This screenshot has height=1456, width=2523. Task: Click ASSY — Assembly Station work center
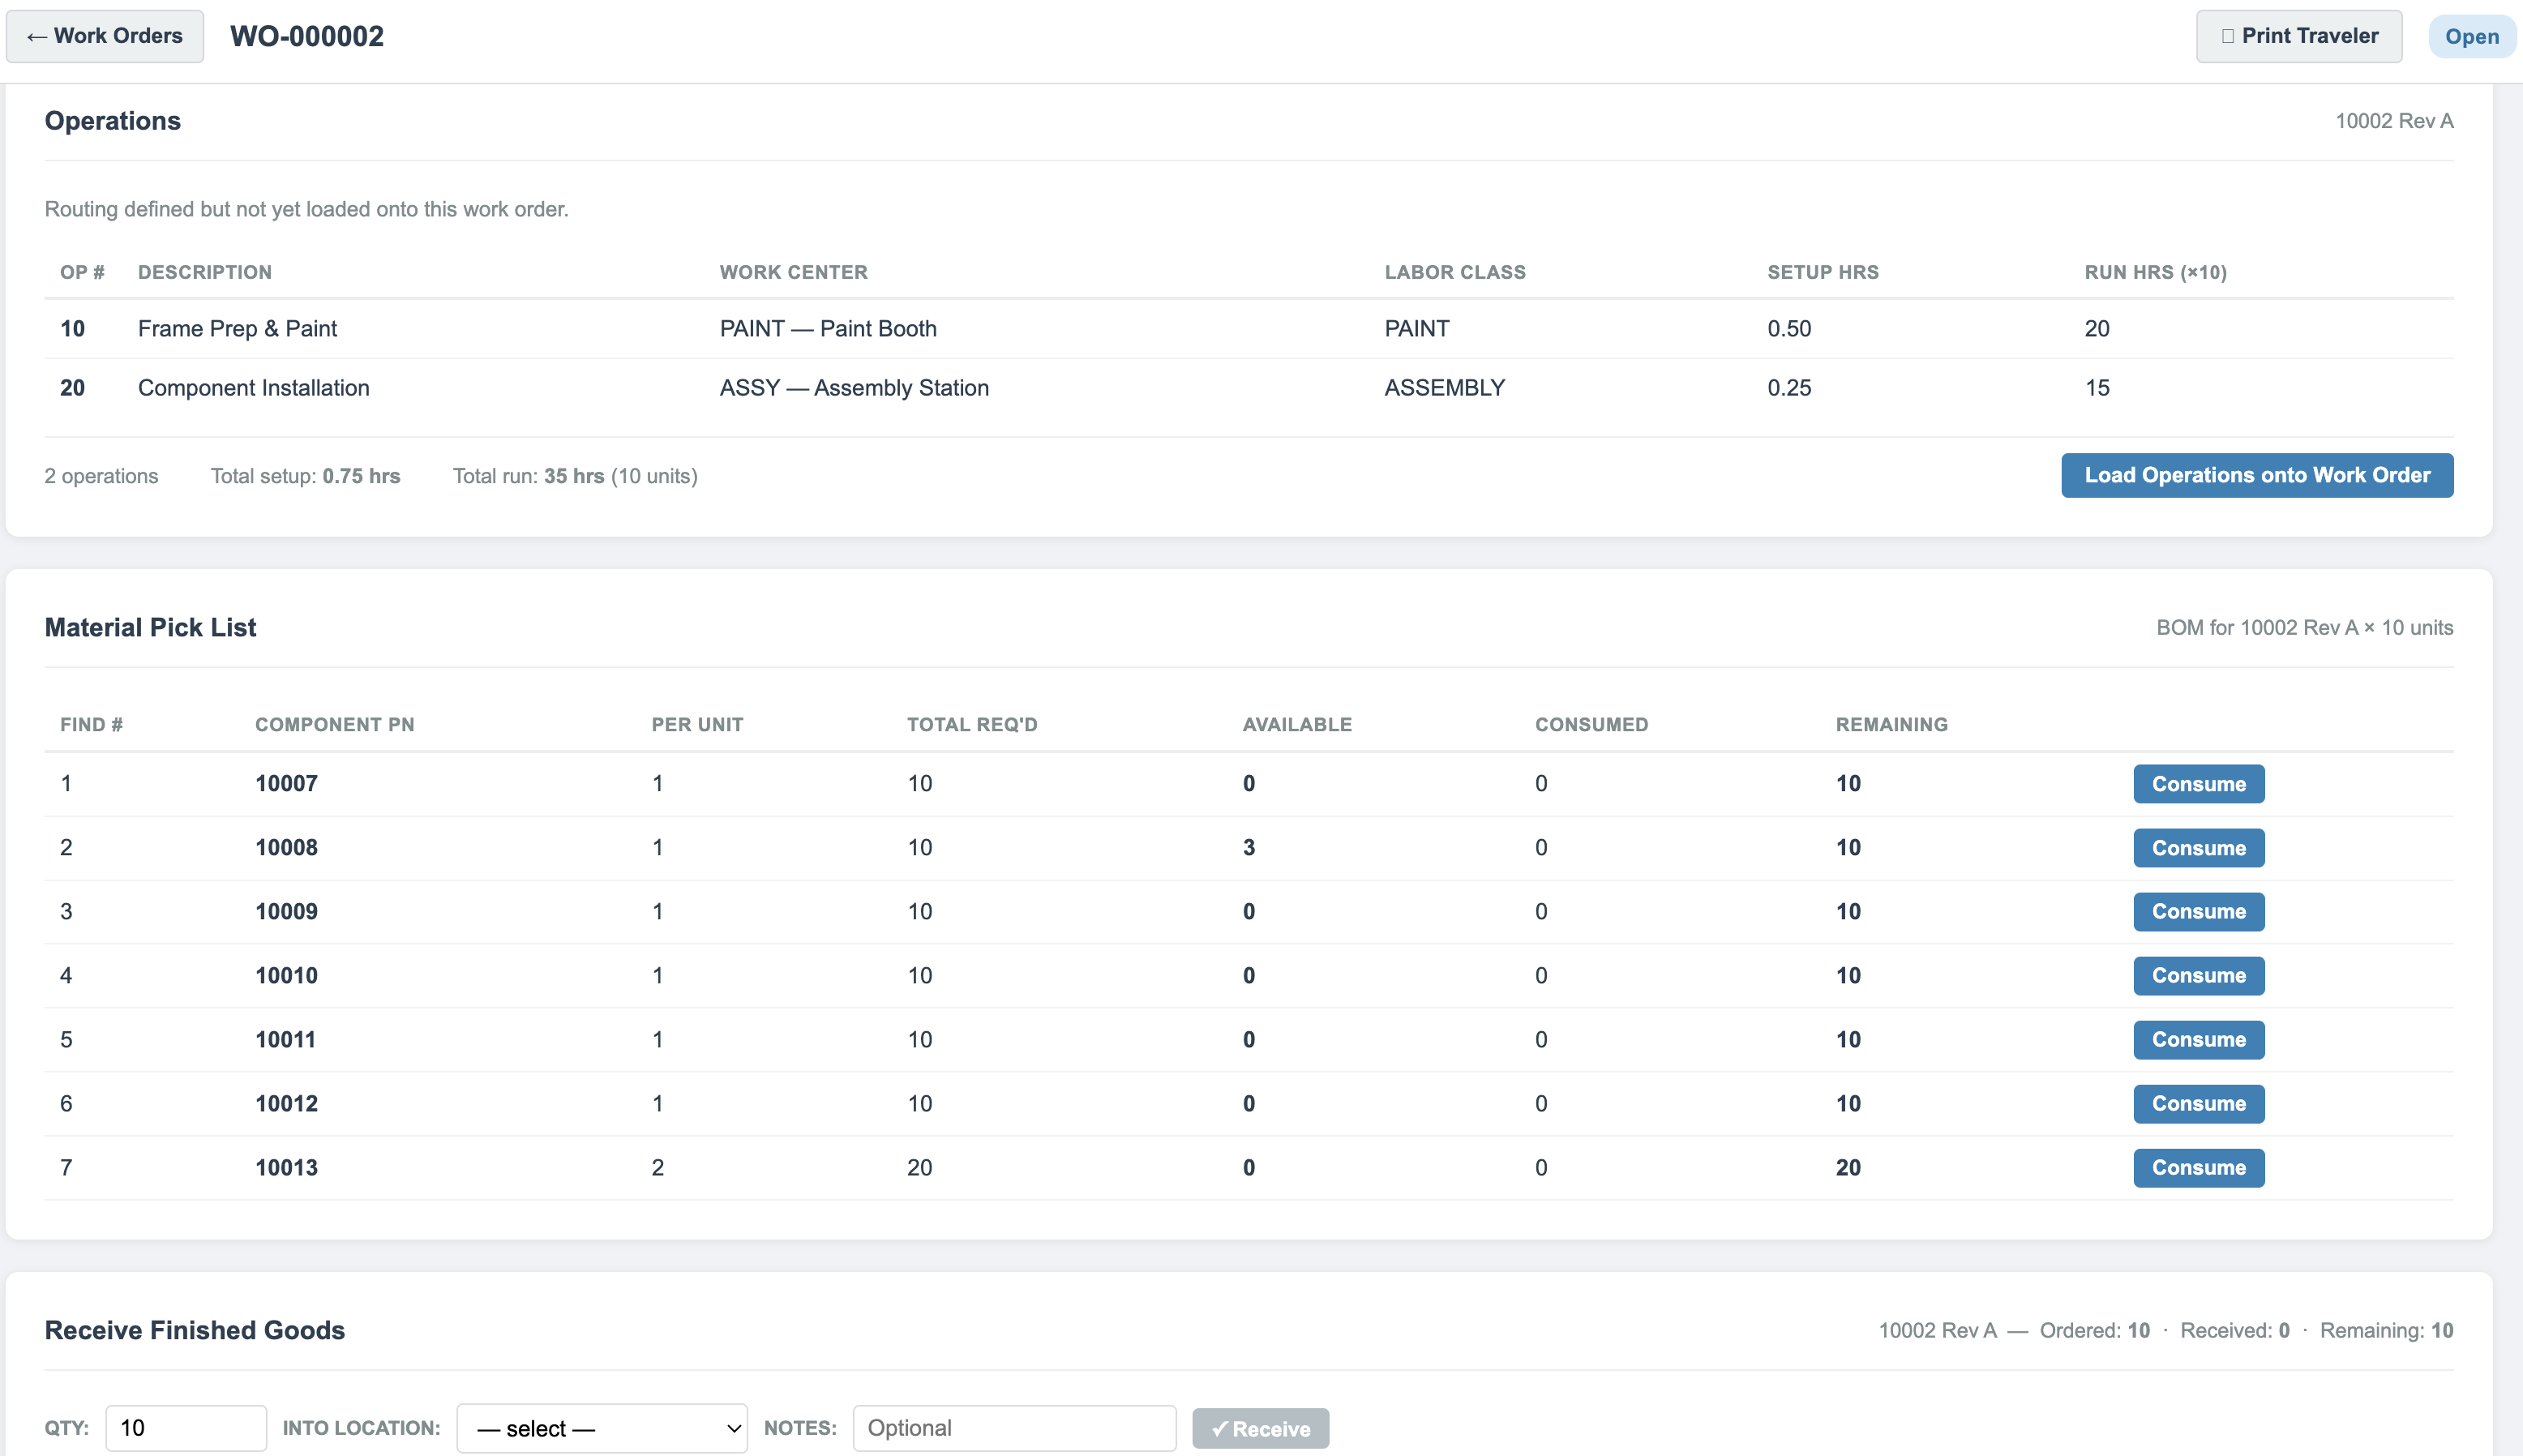pos(854,388)
